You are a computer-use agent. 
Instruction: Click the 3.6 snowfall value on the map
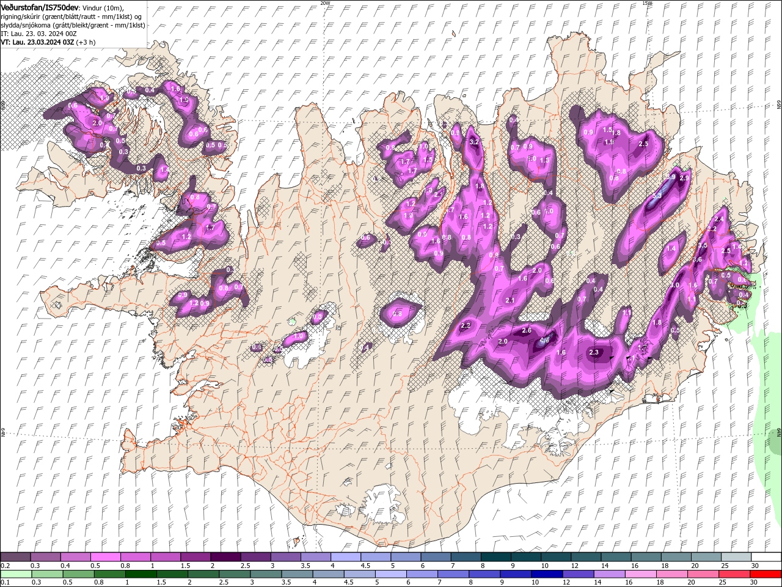point(697,260)
